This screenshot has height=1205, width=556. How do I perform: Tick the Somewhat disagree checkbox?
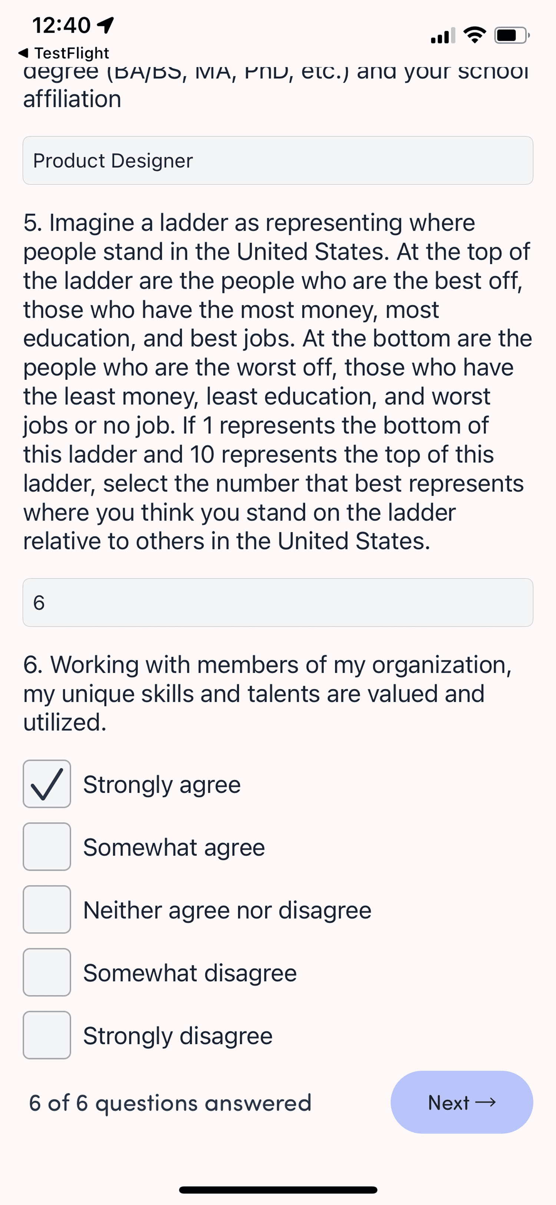click(47, 972)
